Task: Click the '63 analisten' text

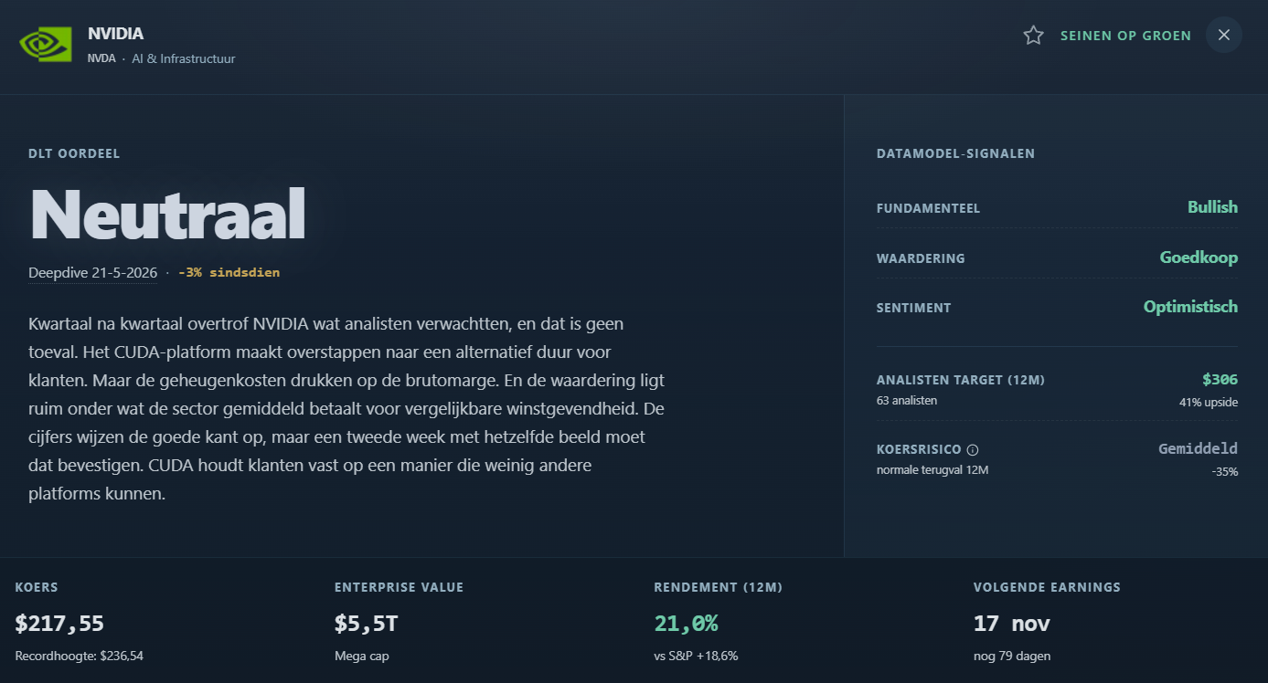Action: [906, 400]
